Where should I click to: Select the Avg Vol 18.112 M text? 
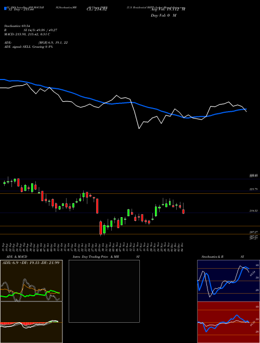tap(168, 9)
